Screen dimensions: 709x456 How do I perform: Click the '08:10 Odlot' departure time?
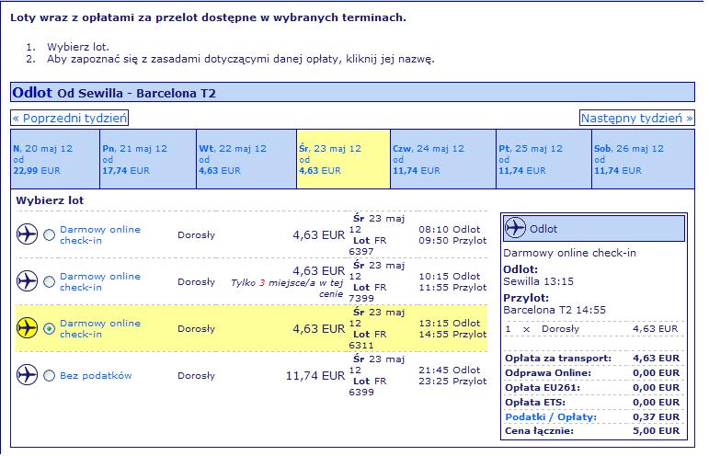(x=449, y=229)
